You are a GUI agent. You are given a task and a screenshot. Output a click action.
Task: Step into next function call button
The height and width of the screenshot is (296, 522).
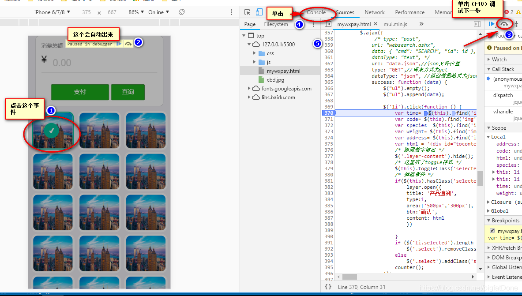516,24
